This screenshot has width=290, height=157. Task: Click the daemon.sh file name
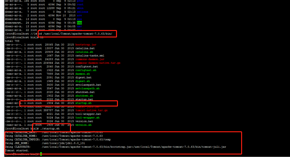click(x=82, y=74)
